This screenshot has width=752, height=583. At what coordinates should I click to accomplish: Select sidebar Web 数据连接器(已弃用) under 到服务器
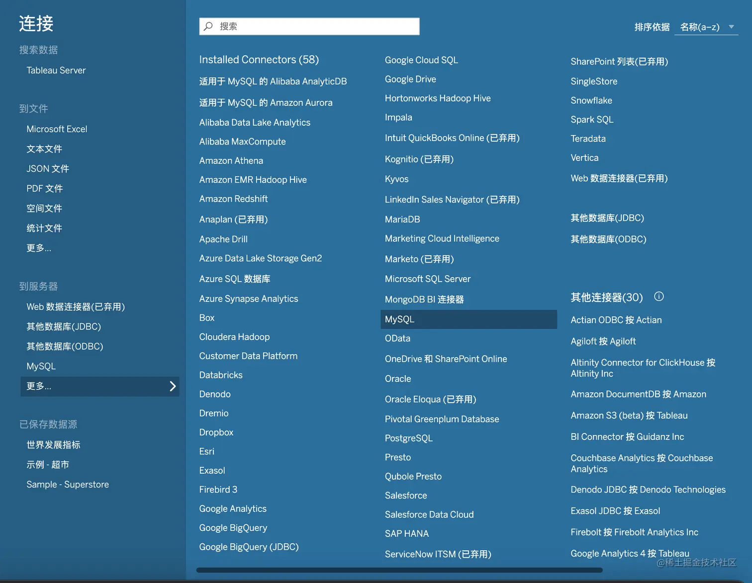pos(76,307)
